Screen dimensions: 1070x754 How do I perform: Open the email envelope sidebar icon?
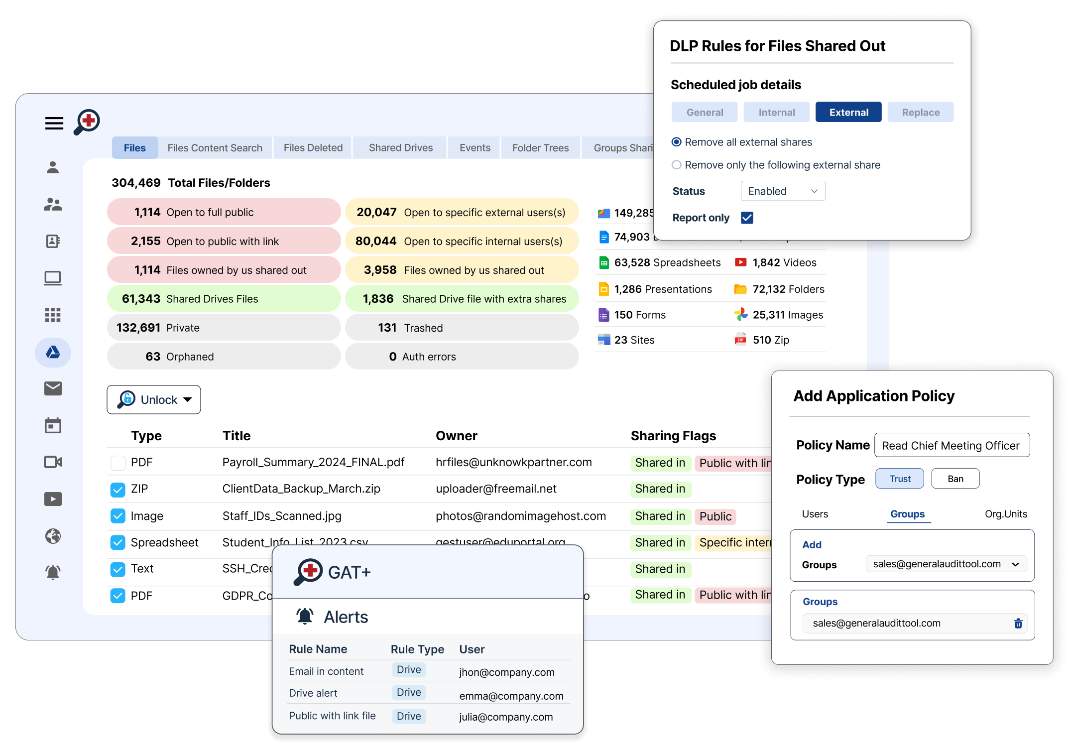point(53,388)
